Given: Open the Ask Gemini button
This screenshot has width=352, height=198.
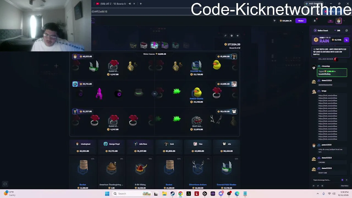Looking at the screenshot, I should pos(314,4).
